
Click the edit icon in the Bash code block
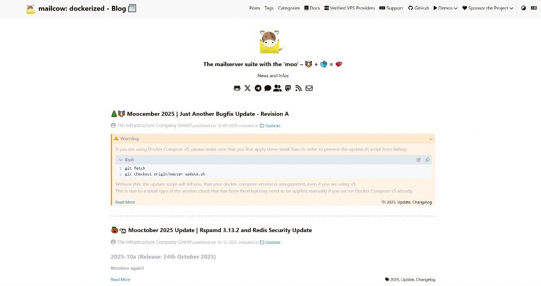click(418, 160)
